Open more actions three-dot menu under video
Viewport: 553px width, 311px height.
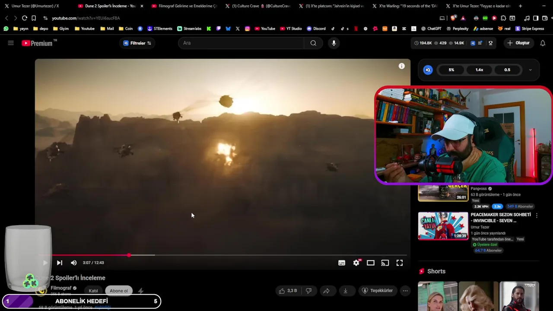click(x=405, y=291)
